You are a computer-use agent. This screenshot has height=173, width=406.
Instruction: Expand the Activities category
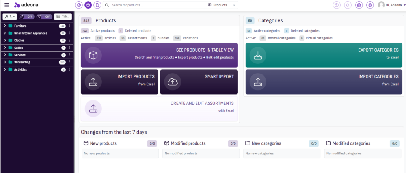(5, 69)
